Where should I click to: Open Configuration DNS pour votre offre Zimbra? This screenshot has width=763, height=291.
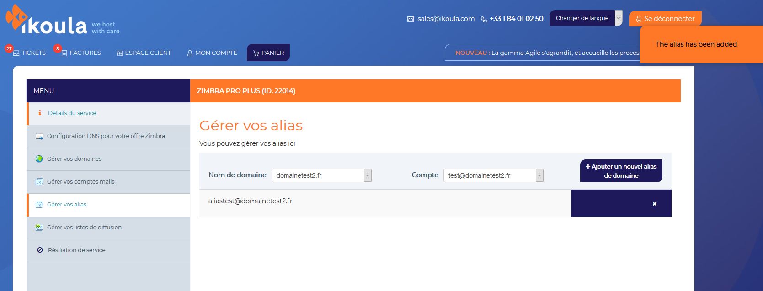[108, 136]
